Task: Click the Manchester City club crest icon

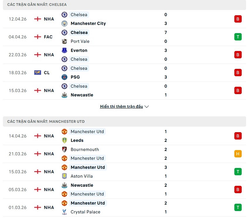Action: (x=64, y=23)
